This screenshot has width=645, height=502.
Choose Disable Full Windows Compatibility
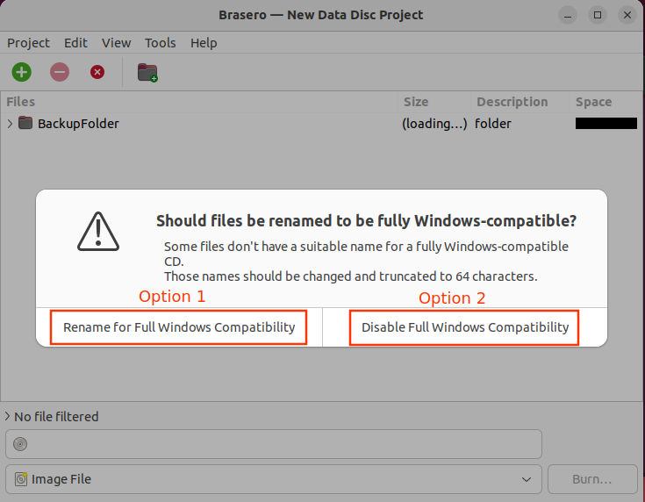point(464,327)
